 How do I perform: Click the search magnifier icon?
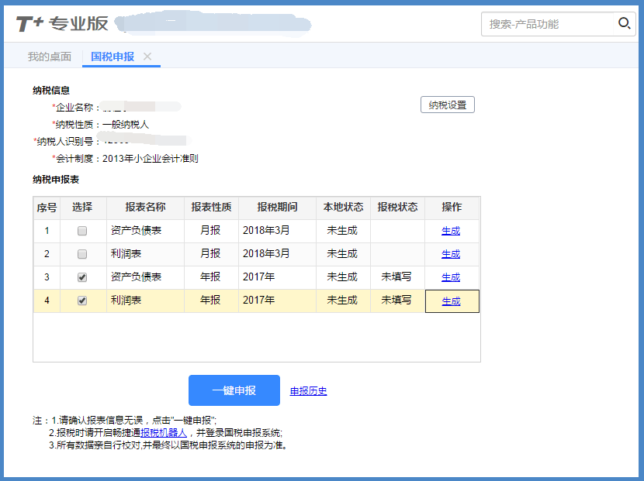624,24
